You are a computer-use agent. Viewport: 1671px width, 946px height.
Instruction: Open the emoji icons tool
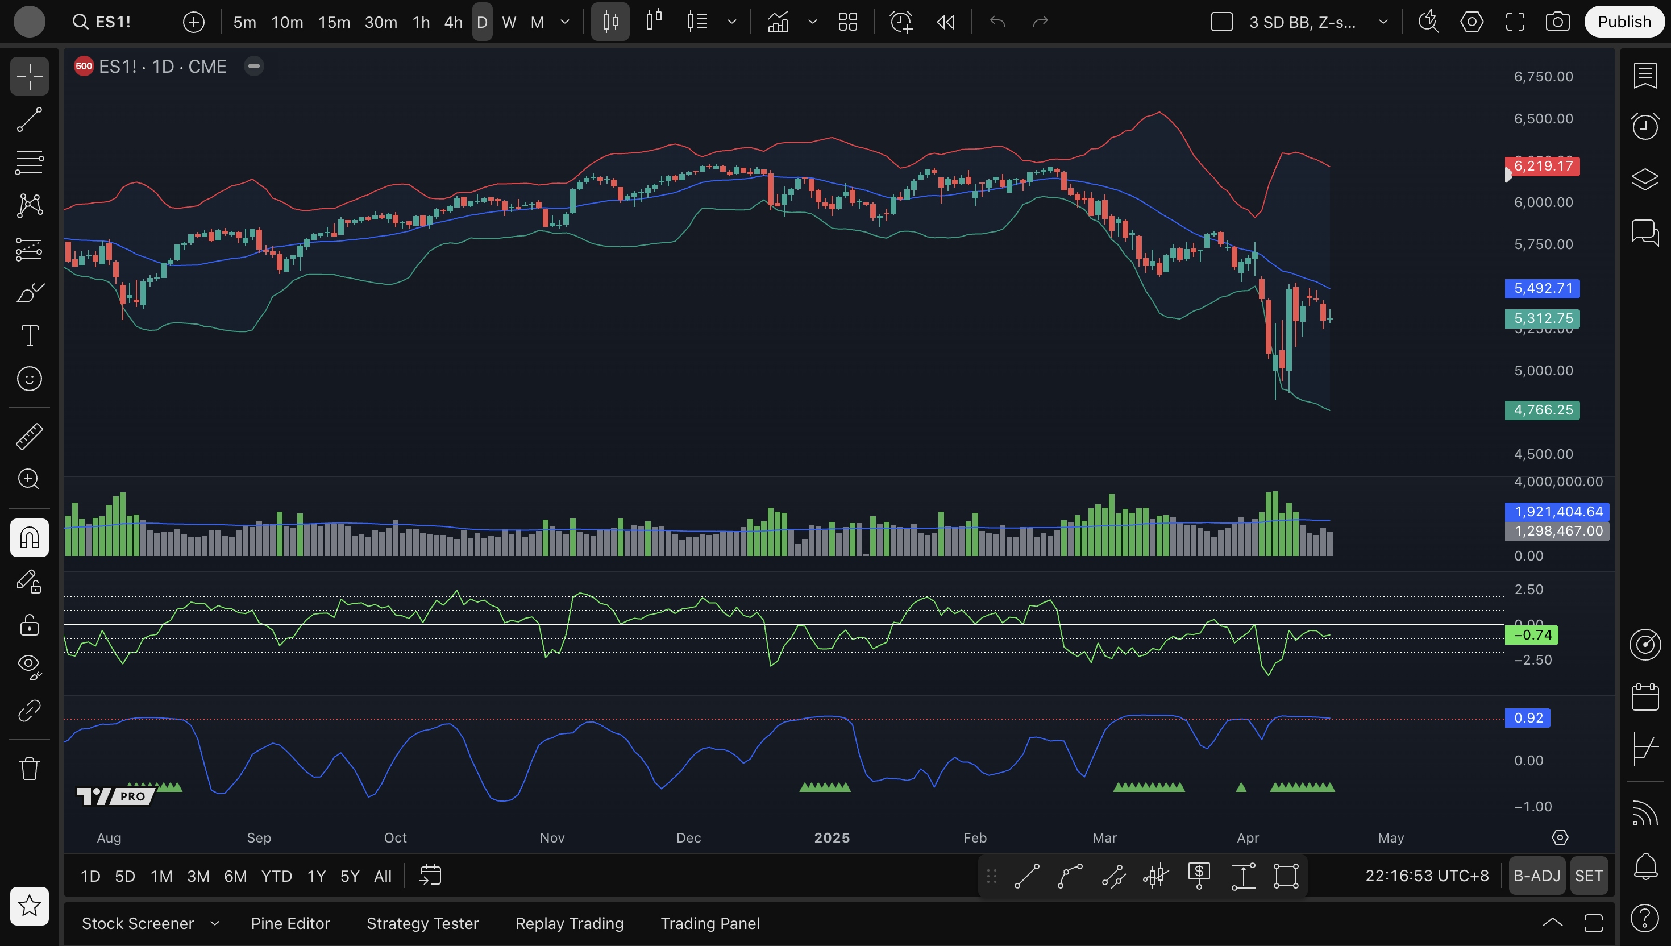tap(29, 379)
